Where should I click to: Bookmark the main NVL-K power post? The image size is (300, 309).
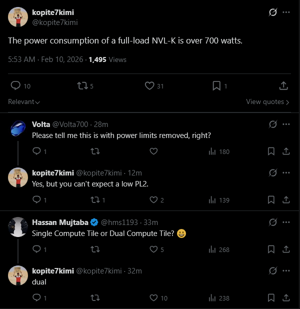(216, 86)
